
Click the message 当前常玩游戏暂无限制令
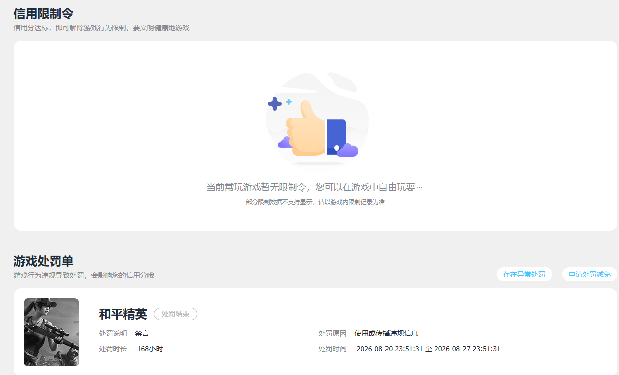315,187
